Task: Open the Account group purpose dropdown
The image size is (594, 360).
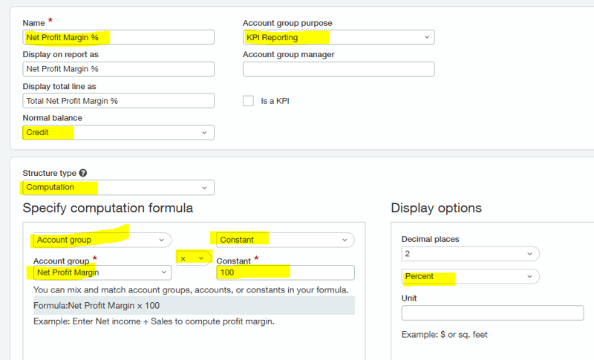Action: (339, 37)
